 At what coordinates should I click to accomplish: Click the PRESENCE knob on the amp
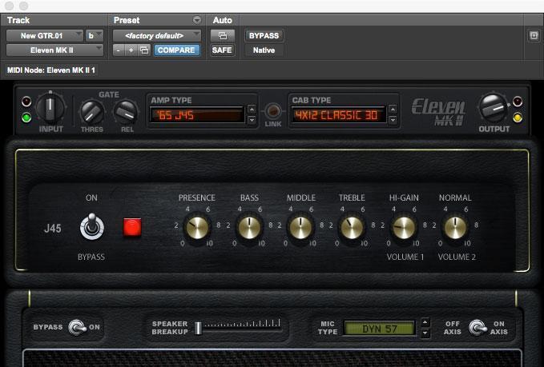(196, 228)
